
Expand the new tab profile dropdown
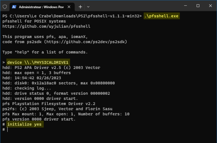(x=88, y=6)
